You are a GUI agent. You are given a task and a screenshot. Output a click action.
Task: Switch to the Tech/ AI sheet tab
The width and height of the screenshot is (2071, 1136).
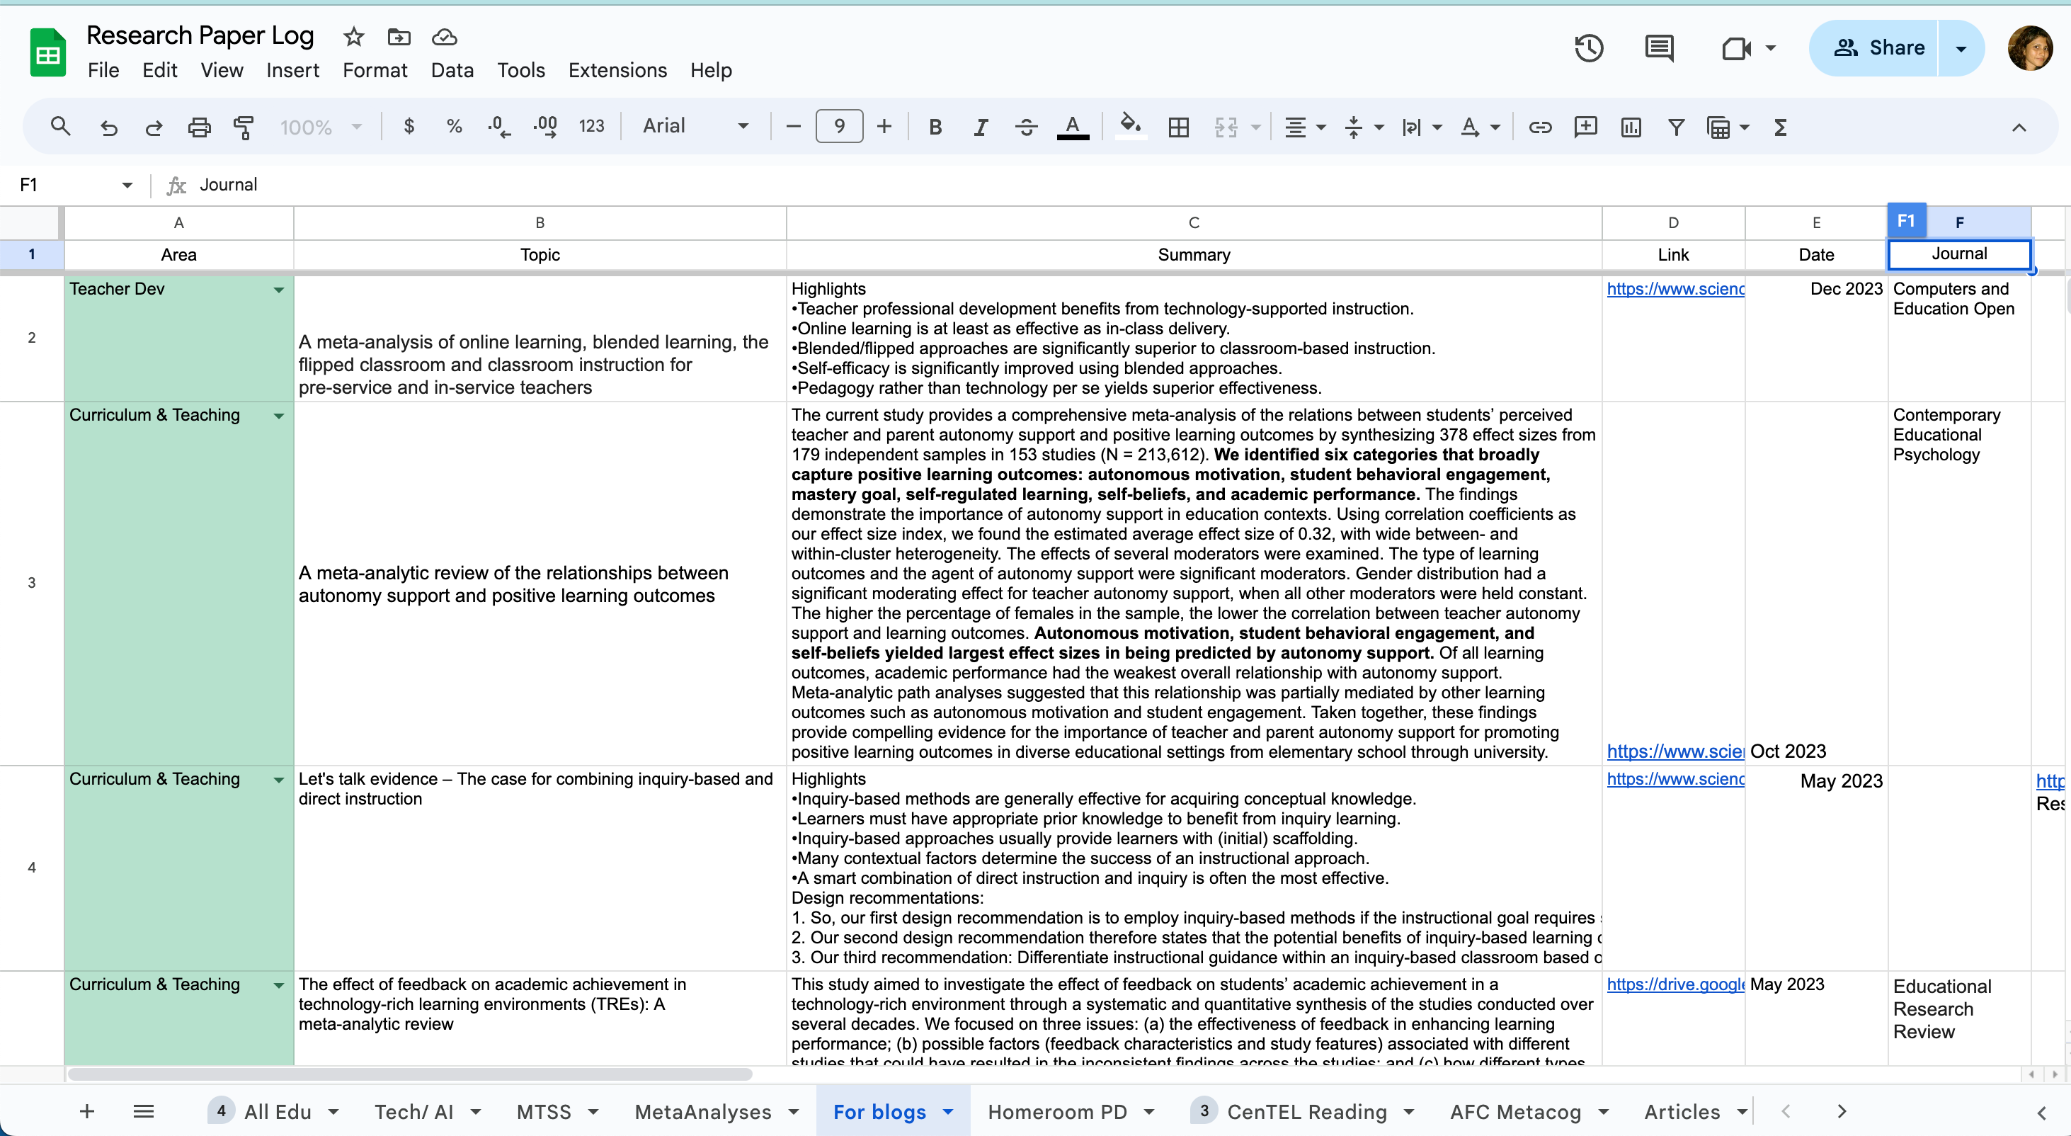[413, 1112]
